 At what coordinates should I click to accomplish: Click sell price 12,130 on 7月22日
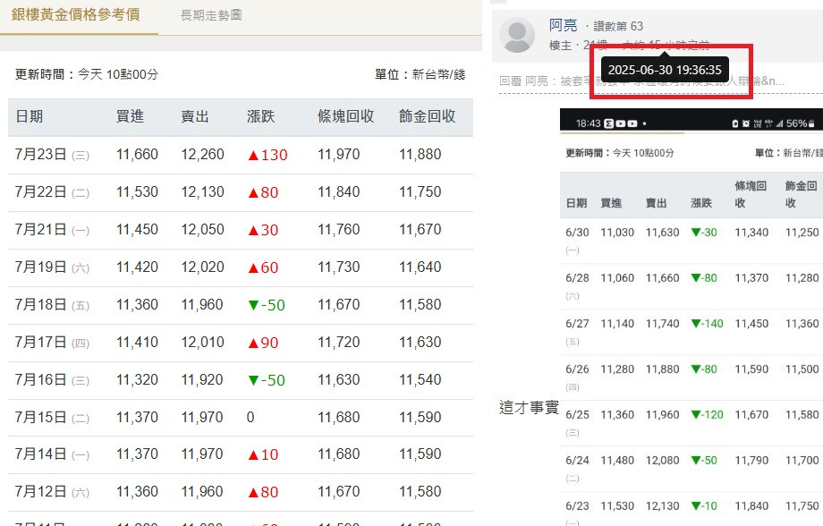202,192
